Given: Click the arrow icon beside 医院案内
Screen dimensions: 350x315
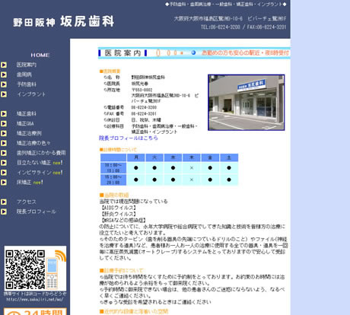Looking at the screenshot, I should tap(4, 65).
